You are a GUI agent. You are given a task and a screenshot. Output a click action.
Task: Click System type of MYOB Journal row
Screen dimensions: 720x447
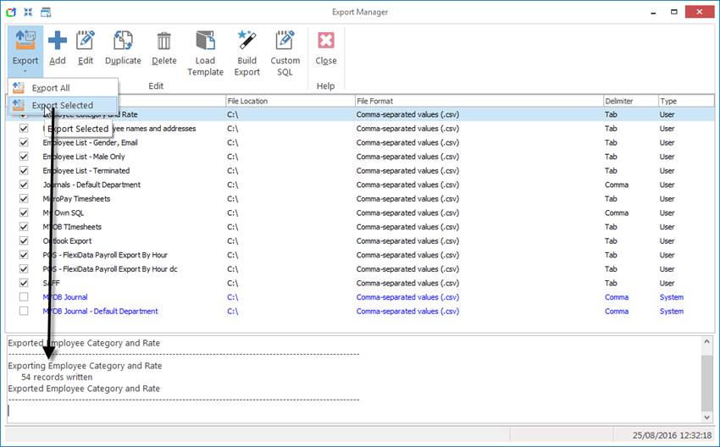[x=672, y=297]
